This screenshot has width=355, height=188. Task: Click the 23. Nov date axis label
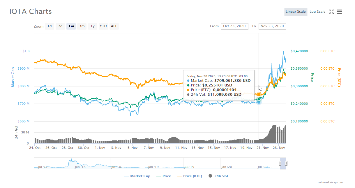pyautogui.click(x=279, y=148)
